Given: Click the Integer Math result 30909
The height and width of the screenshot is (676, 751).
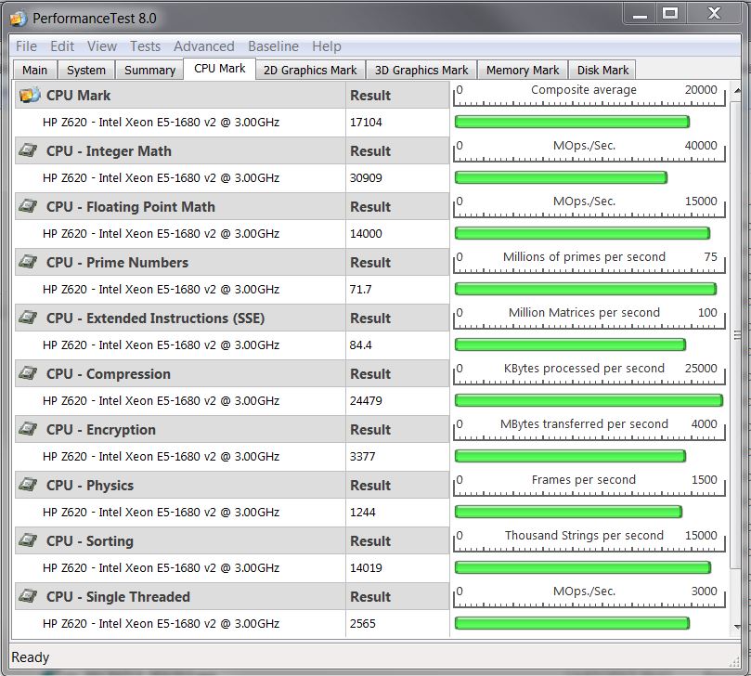Looking at the screenshot, I should [x=366, y=177].
